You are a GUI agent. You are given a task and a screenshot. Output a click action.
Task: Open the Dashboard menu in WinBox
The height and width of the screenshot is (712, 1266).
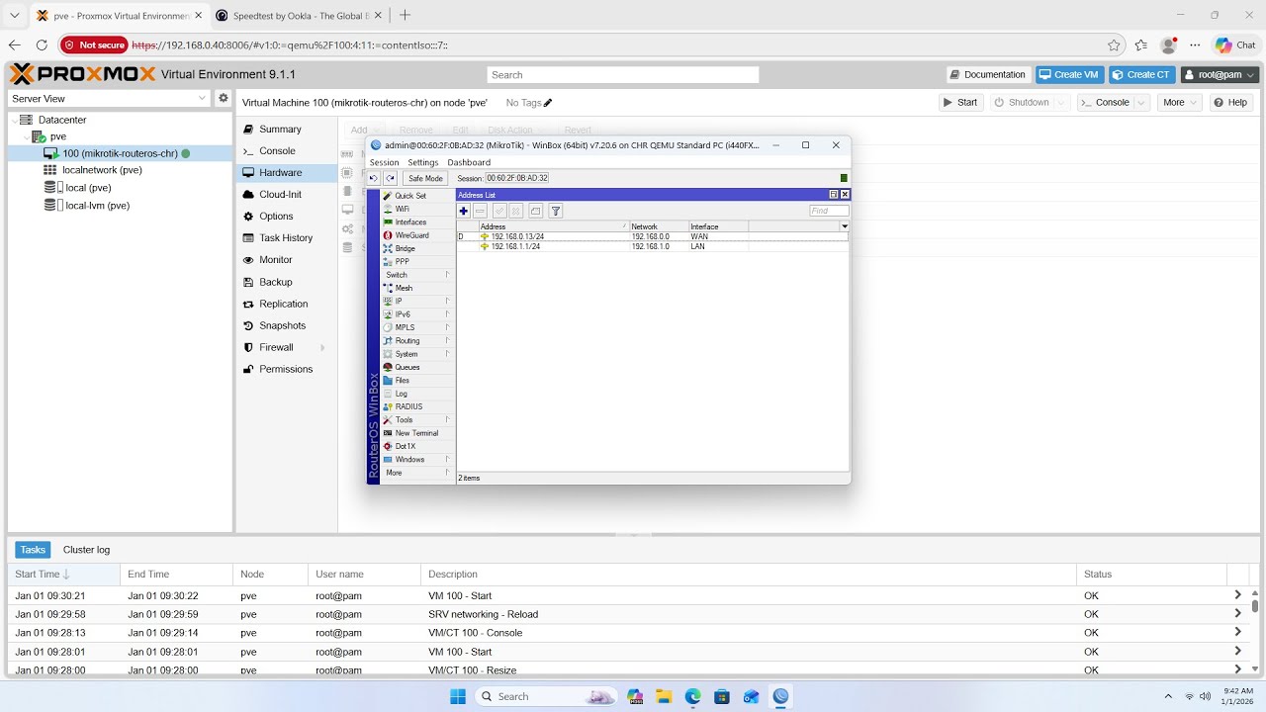click(x=469, y=162)
